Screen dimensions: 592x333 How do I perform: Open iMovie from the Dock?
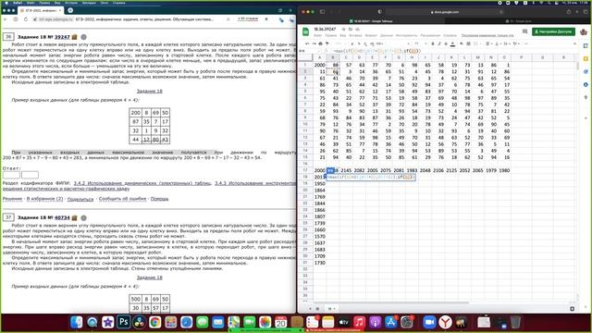107,322
